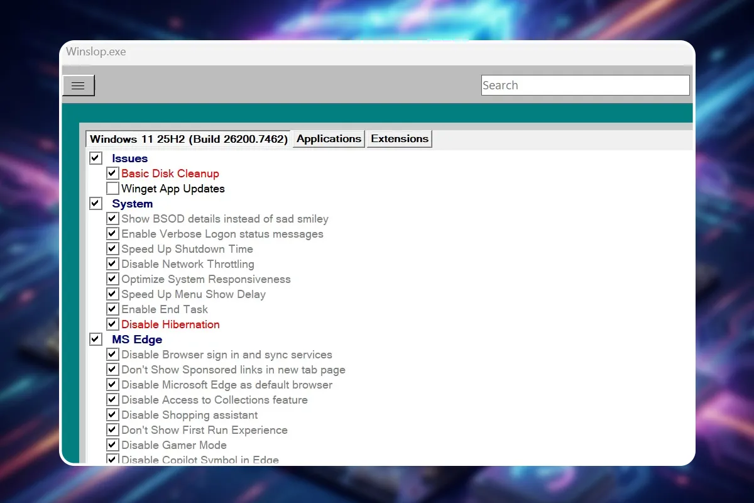Open the hamburger menu
The width and height of the screenshot is (754, 503).
[79, 85]
